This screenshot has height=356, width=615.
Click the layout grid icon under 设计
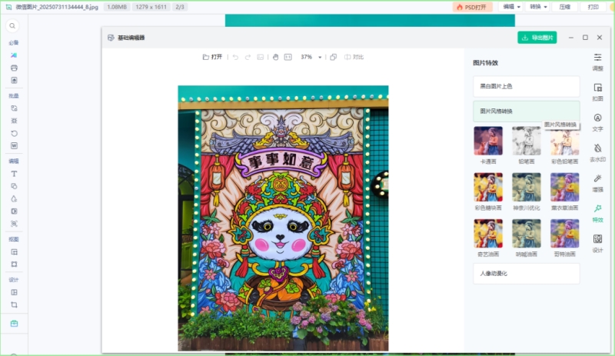pos(14,292)
